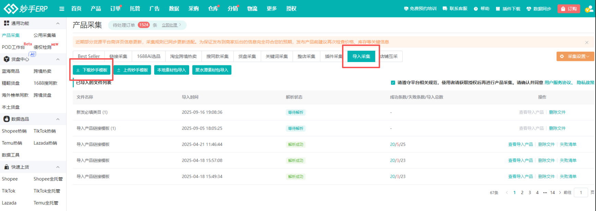Screen dimensions: 596x211
Task: Click the 下载妙手模板 button
Action: [92, 70]
